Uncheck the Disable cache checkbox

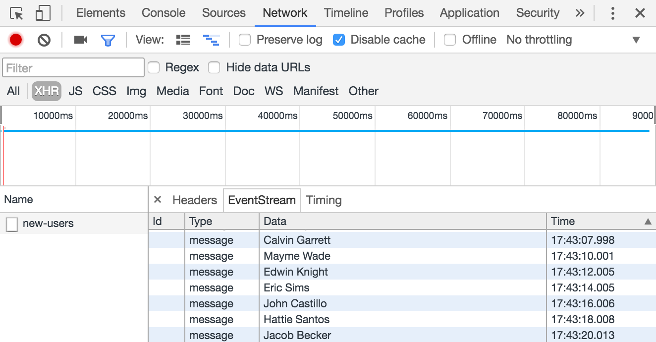pos(339,40)
